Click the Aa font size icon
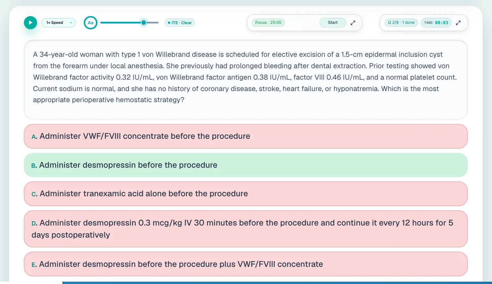Image resolution: width=492 pixels, height=284 pixels. click(x=91, y=23)
